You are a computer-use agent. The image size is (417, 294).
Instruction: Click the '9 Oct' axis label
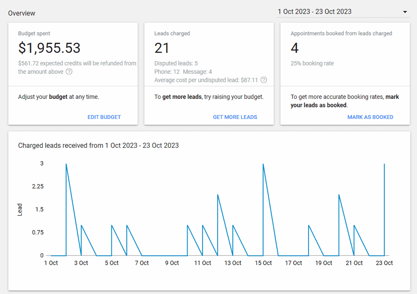click(172, 263)
